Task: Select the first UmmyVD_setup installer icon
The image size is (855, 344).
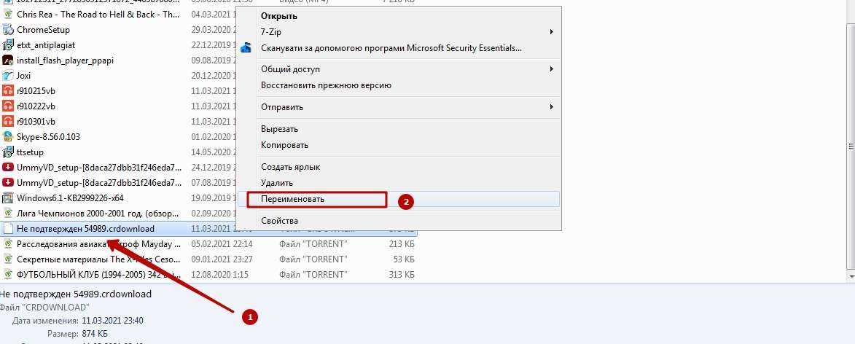Action: coord(8,168)
